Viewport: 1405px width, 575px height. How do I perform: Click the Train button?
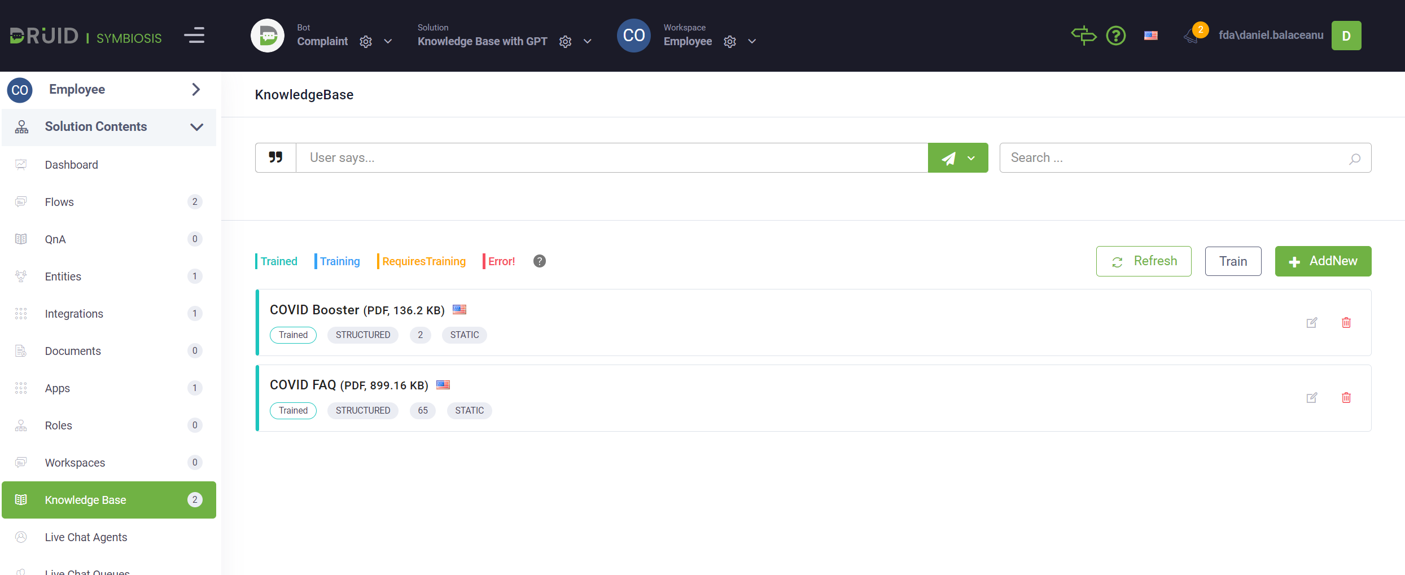(x=1233, y=261)
